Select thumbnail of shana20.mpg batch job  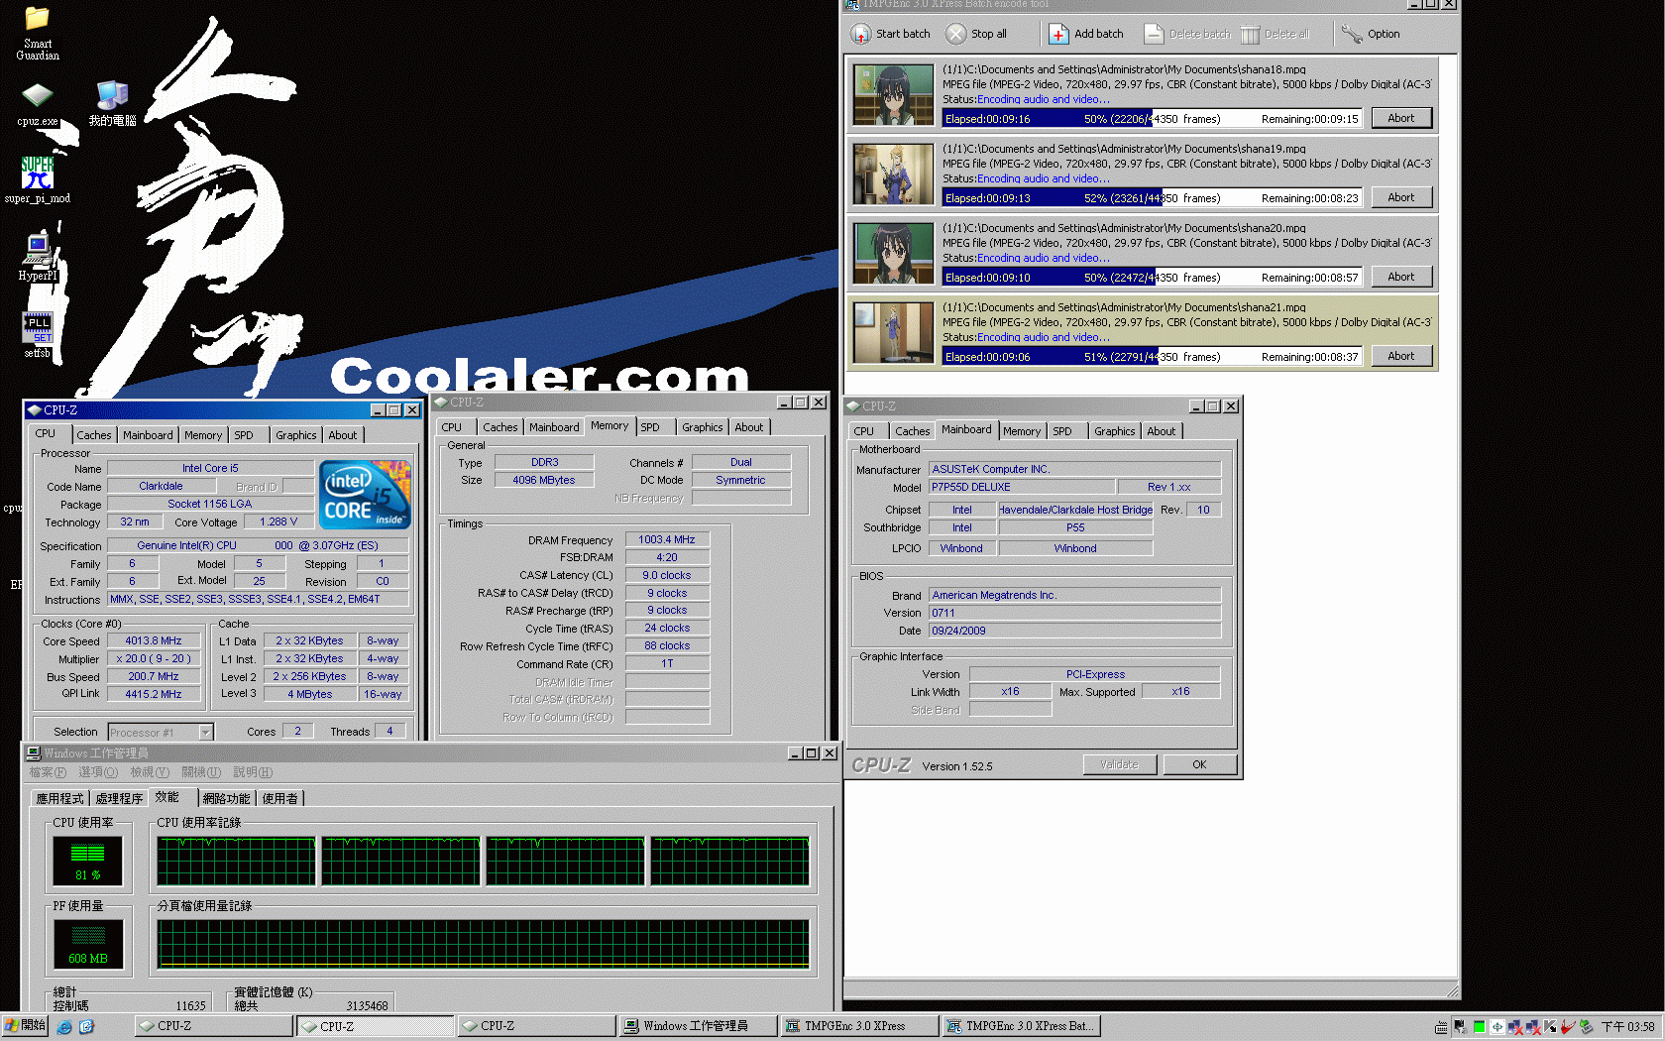[x=894, y=254]
